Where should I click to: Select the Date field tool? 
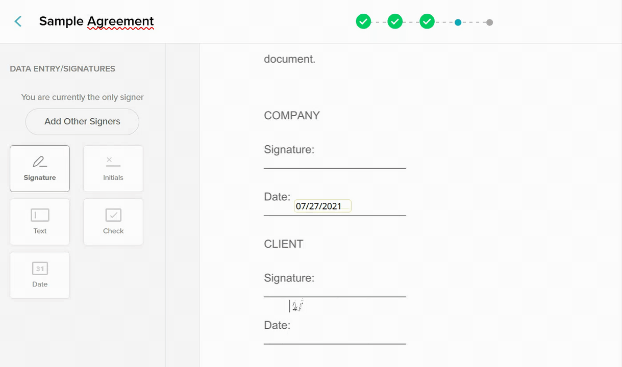(40, 275)
